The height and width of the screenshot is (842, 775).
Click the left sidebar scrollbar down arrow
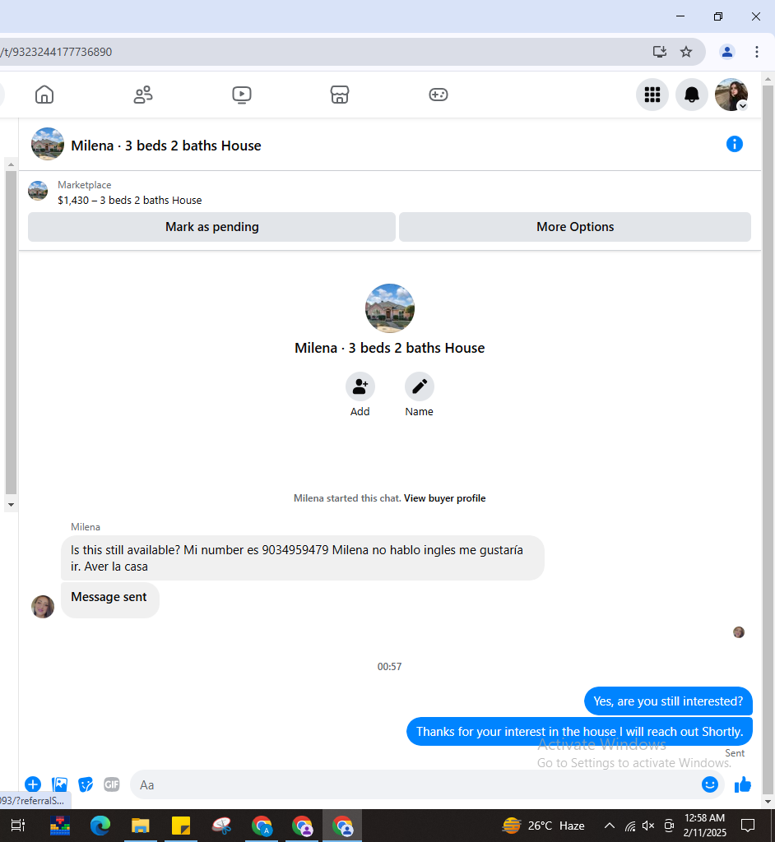click(x=11, y=505)
